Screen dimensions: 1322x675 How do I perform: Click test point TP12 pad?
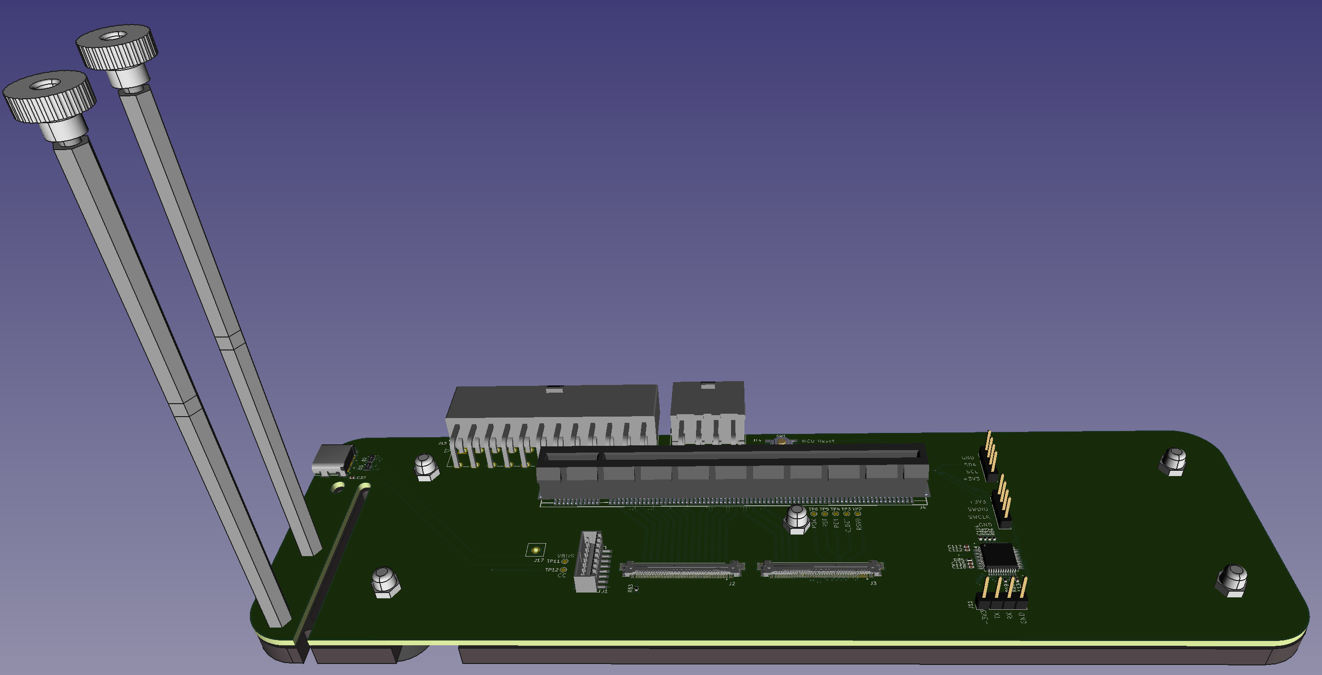[x=563, y=570]
